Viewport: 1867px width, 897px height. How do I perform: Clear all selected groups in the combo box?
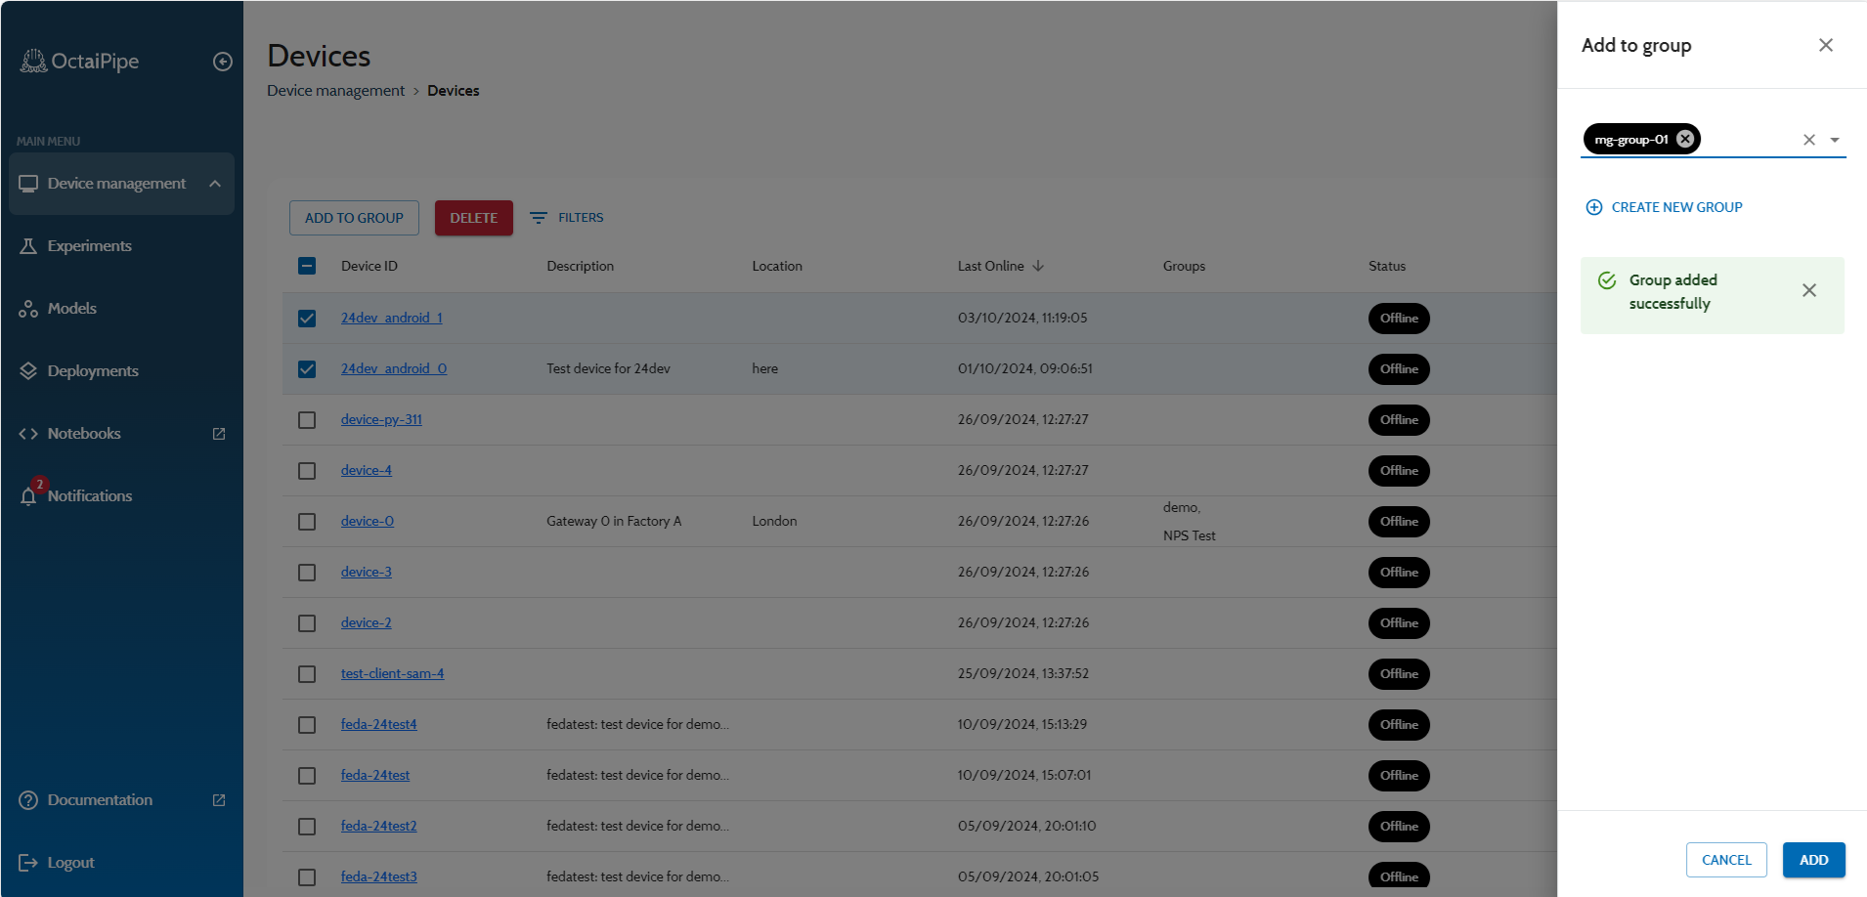(1809, 140)
